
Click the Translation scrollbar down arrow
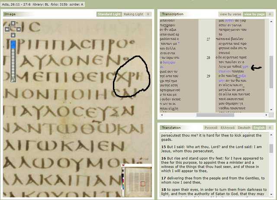click(271, 194)
